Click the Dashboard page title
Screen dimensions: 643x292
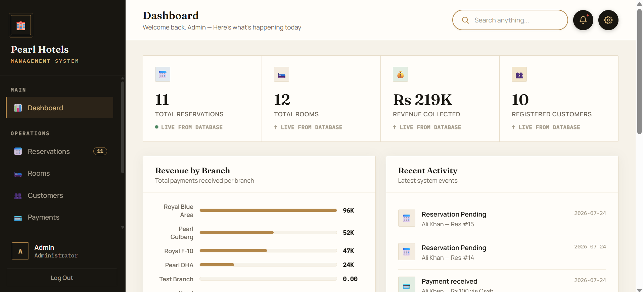click(x=171, y=15)
